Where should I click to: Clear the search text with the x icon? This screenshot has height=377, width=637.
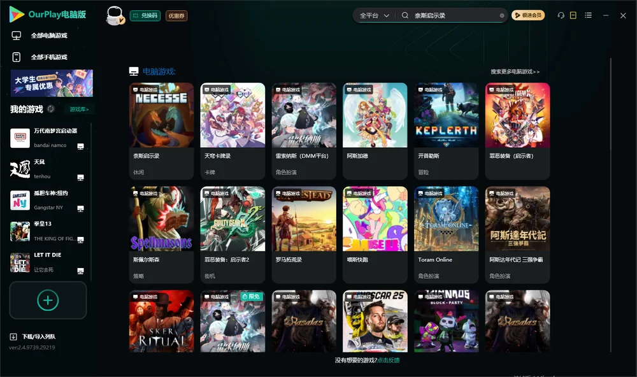[x=502, y=15]
